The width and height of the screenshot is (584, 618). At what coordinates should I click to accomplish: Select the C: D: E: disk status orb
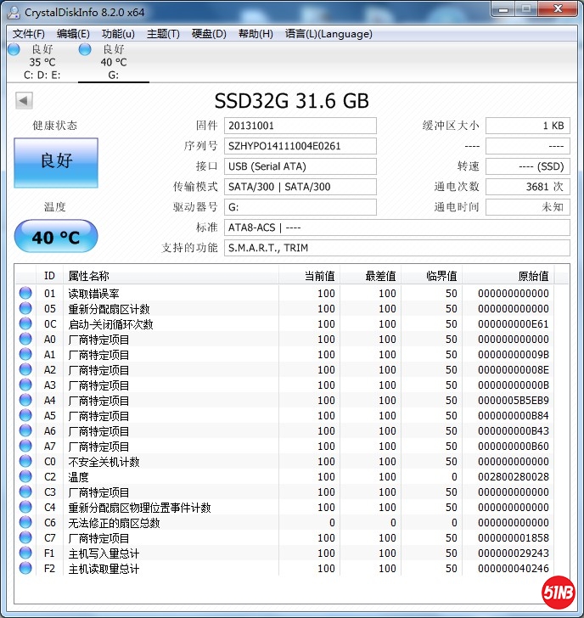coord(14,49)
